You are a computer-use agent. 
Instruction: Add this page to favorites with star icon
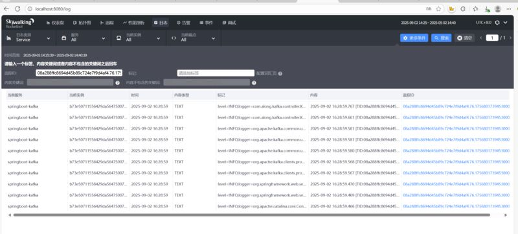coord(438,9)
